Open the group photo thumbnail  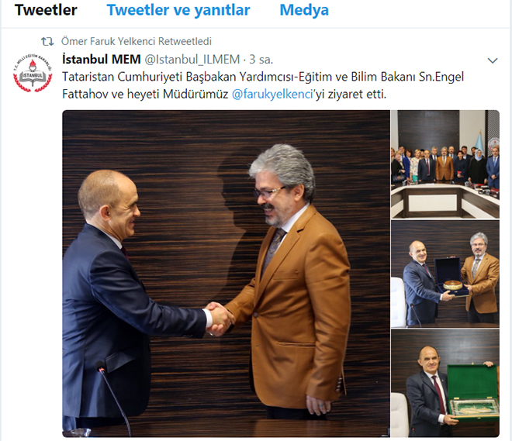pos(445,164)
